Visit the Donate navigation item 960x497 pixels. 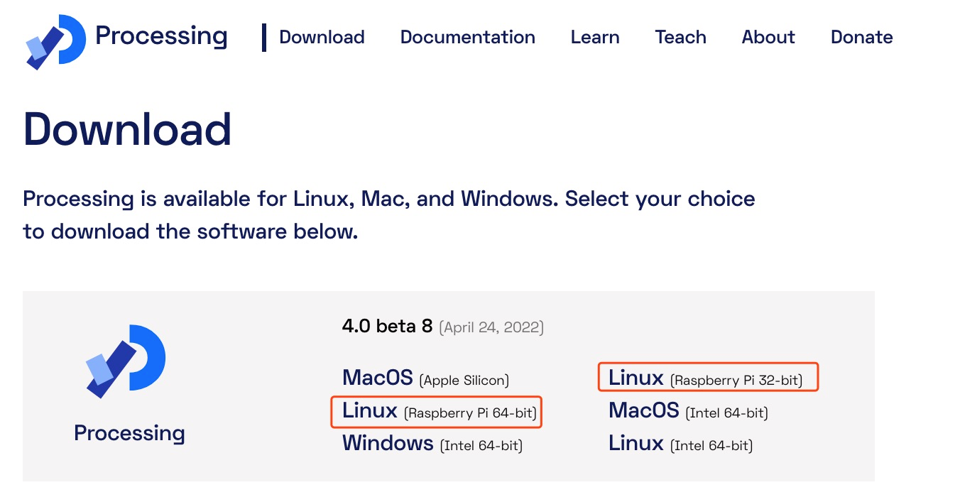(x=862, y=37)
